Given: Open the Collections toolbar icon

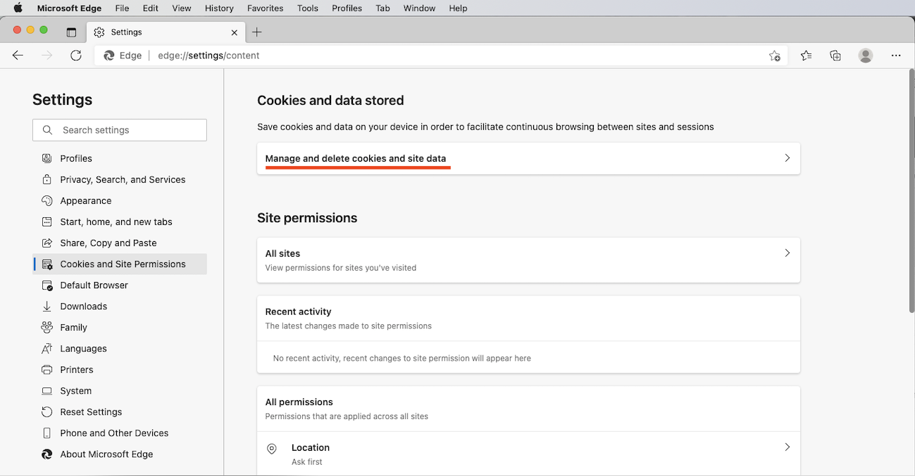Looking at the screenshot, I should (835, 56).
